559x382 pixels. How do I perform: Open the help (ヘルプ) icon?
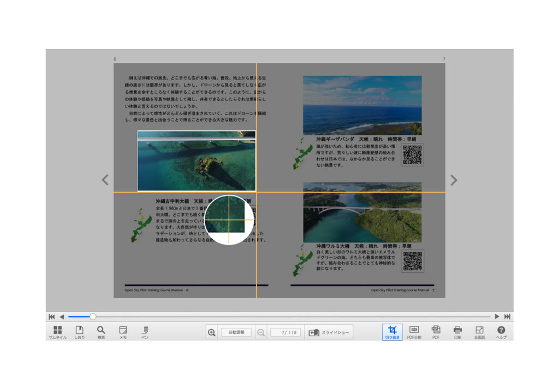click(501, 332)
